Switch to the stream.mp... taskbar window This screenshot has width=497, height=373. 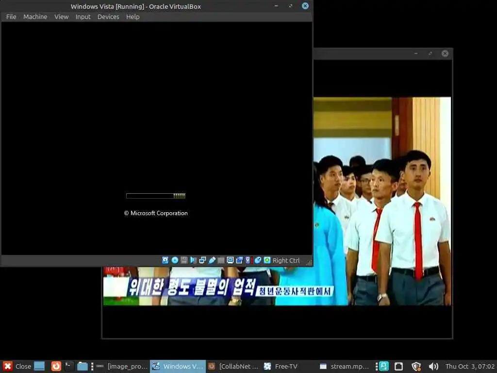point(345,366)
